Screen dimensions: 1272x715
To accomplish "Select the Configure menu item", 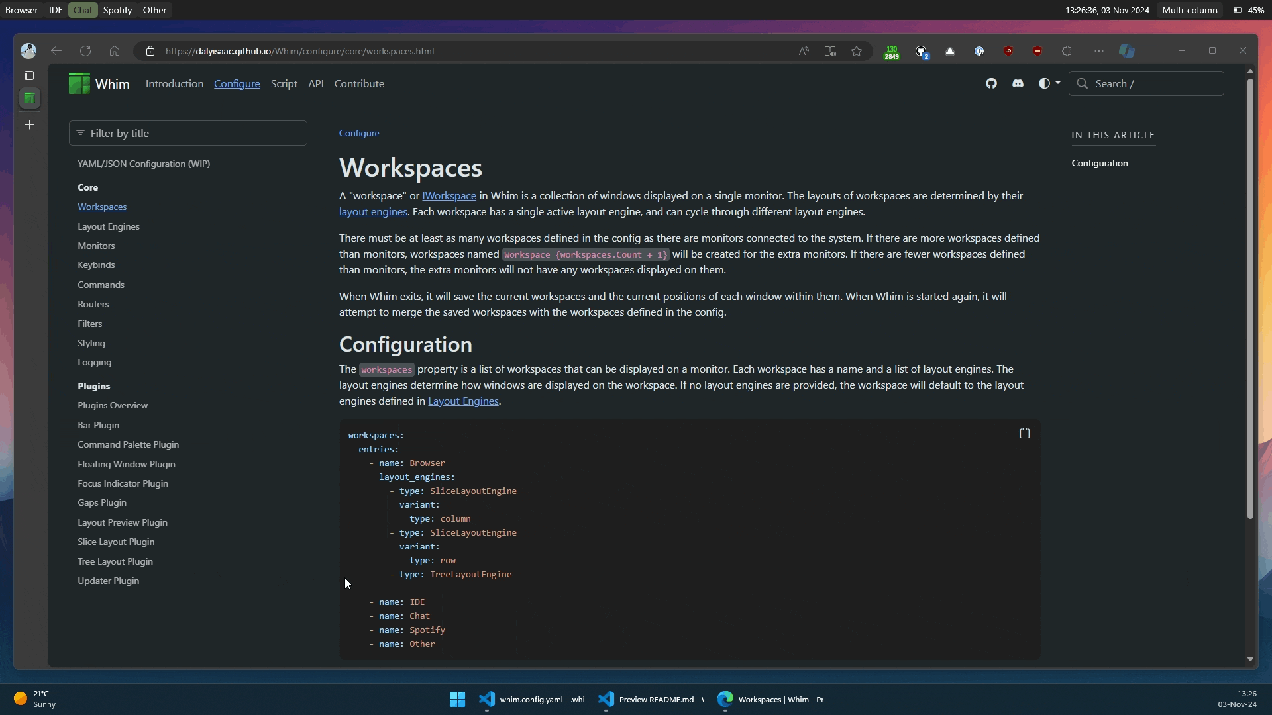I will pos(237,83).
